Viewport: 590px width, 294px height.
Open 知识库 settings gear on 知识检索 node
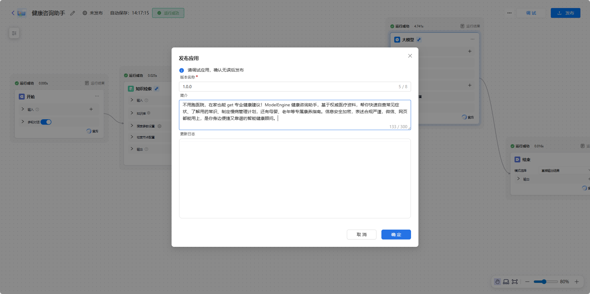(148, 113)
